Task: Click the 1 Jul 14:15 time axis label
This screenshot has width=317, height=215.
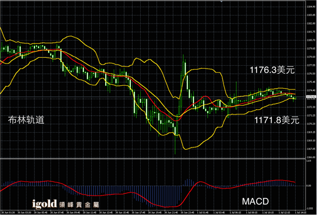Action: 301,213
